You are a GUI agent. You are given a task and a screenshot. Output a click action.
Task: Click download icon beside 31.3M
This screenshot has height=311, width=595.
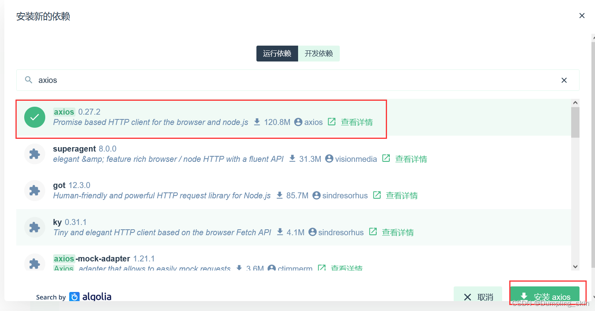(x=293, y=159)
